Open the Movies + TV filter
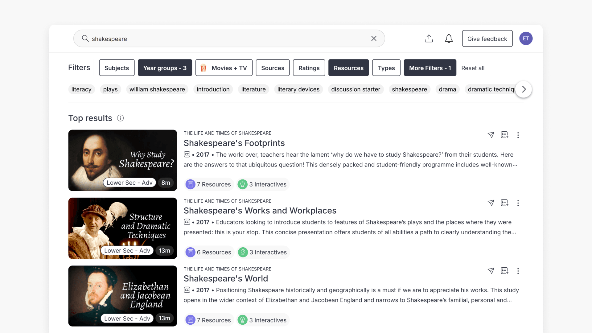This screenshot has height=333, width=592. pos(224,68)
